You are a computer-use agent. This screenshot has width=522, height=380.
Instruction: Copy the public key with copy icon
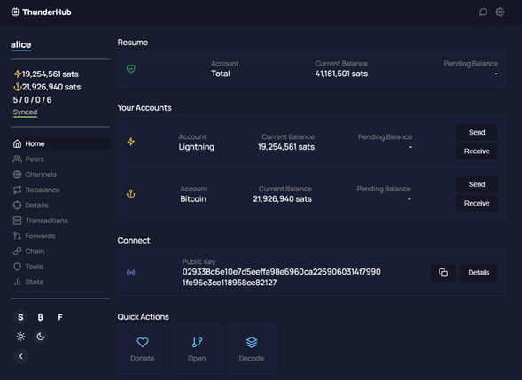(x=443, y=273)
